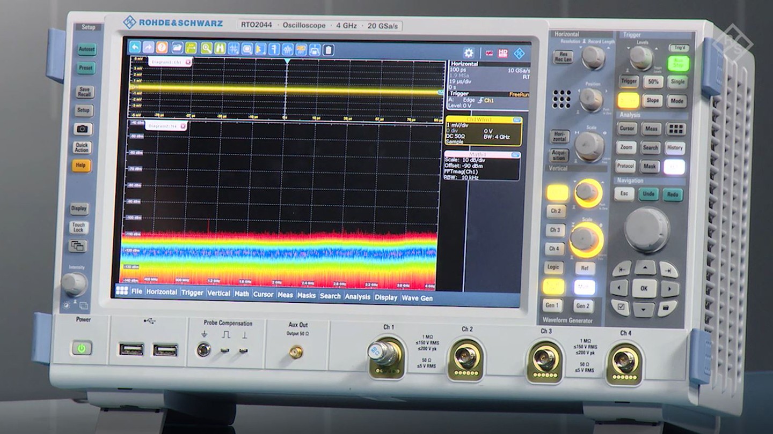Open the orange help question-mark icon

tap(162, 48)
